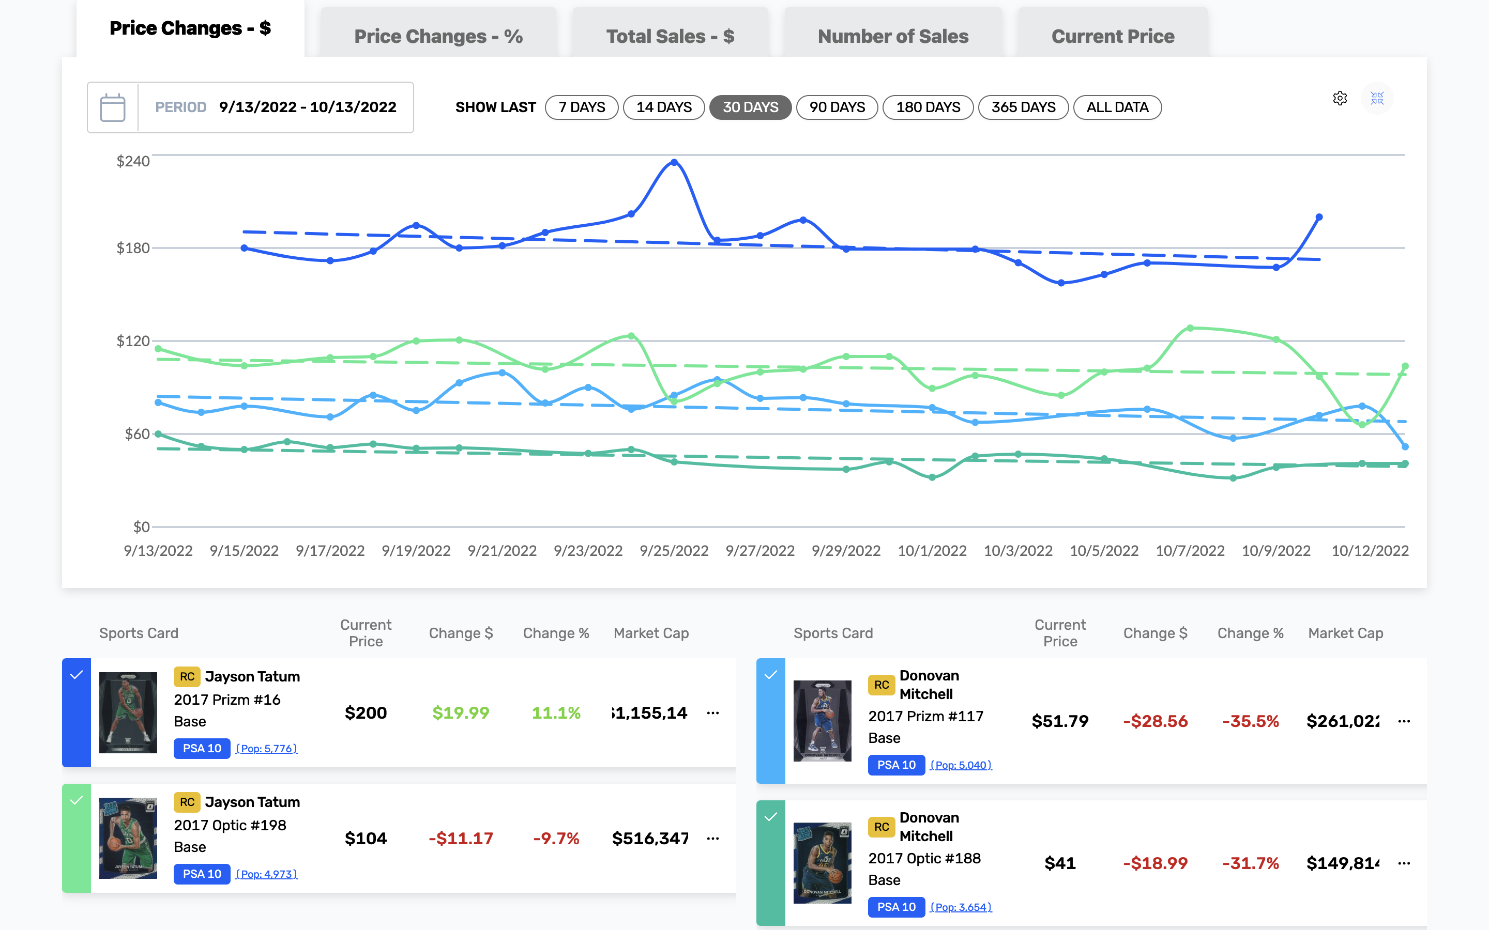The width and height of the screenshot is (1489, 930).
Task: Select 365 DAYS time range
Action: (1023, 107)
